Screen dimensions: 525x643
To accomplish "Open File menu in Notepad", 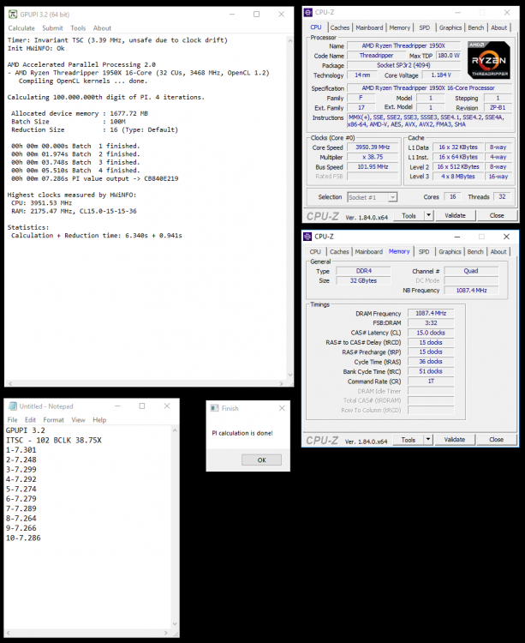I will (12, 420).
